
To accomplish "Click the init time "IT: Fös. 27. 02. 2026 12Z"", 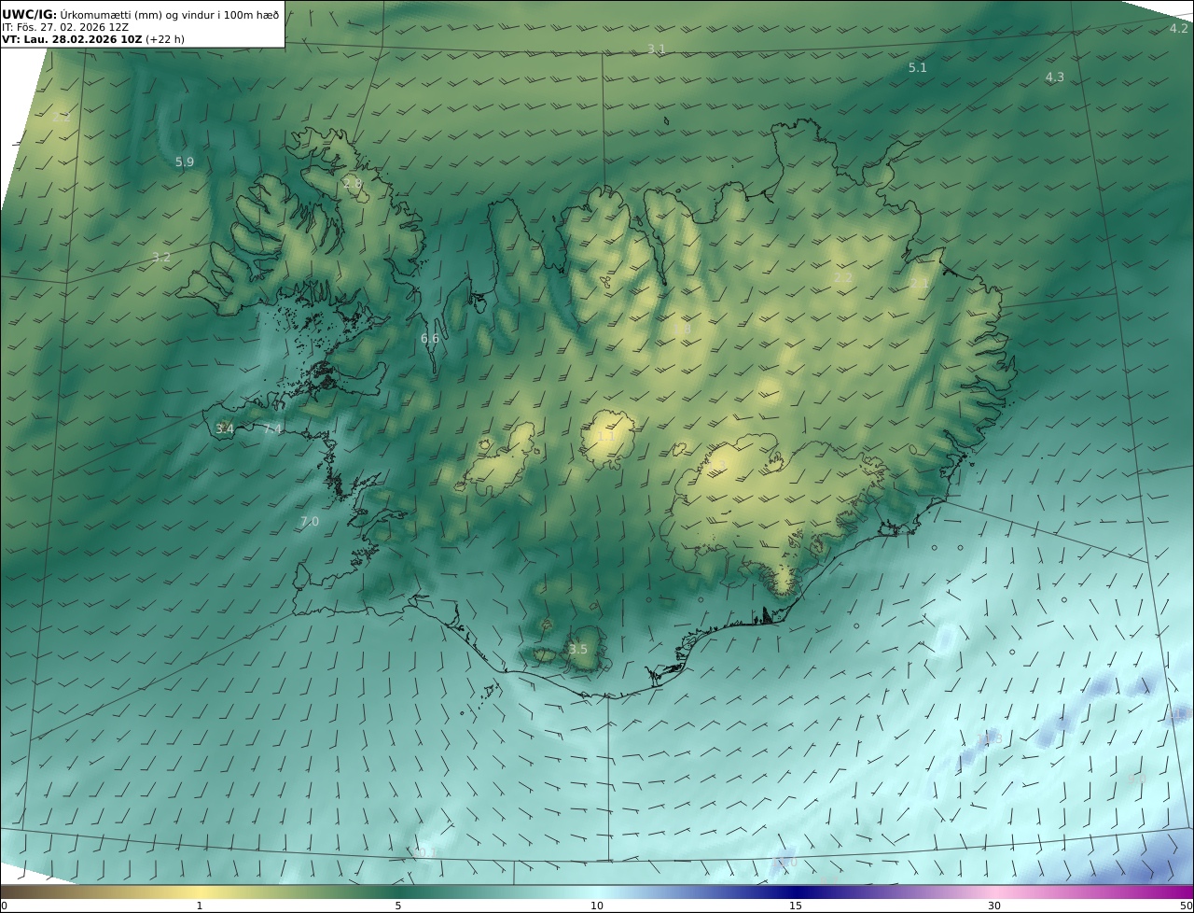I will point(65,27).
